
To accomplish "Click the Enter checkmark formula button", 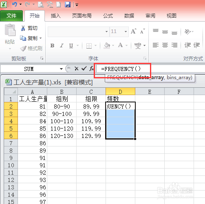I will [84, 69].
